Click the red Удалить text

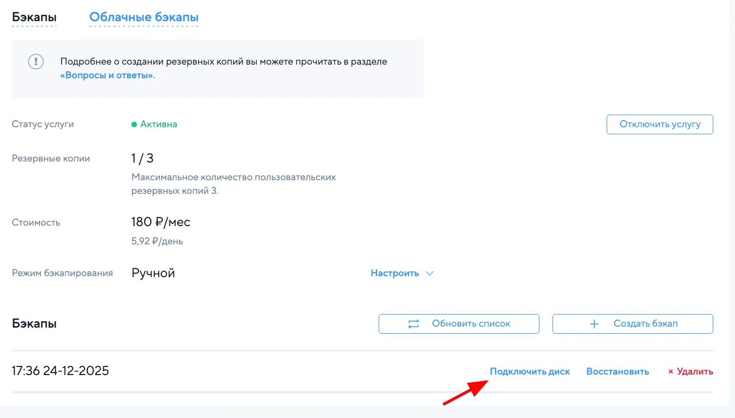pos(695,372)
